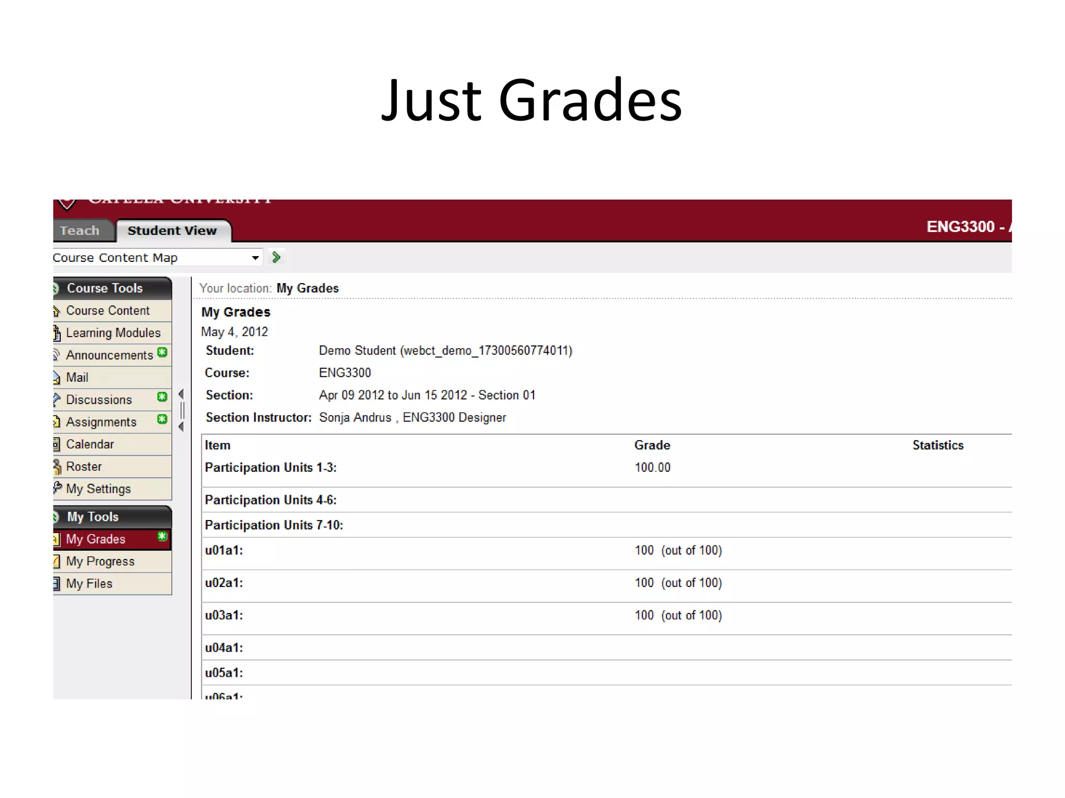Click the 100.00 grade for Participation Units 1-3
Image resolution: width=1065 pixels, height=798 pixels.
point(653,468)
